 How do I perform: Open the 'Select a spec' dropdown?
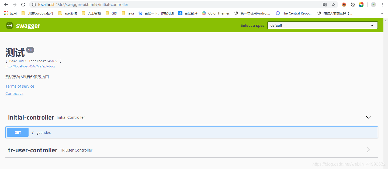[322, 25]
